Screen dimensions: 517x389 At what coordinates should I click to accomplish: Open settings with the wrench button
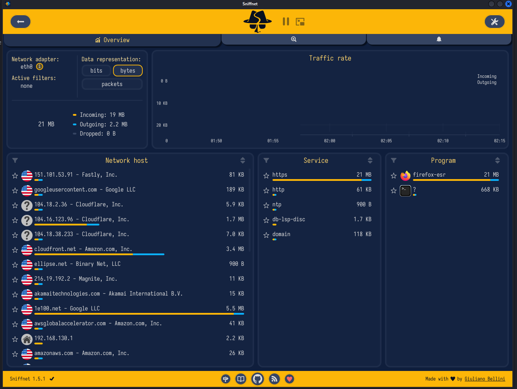[495, 22]
